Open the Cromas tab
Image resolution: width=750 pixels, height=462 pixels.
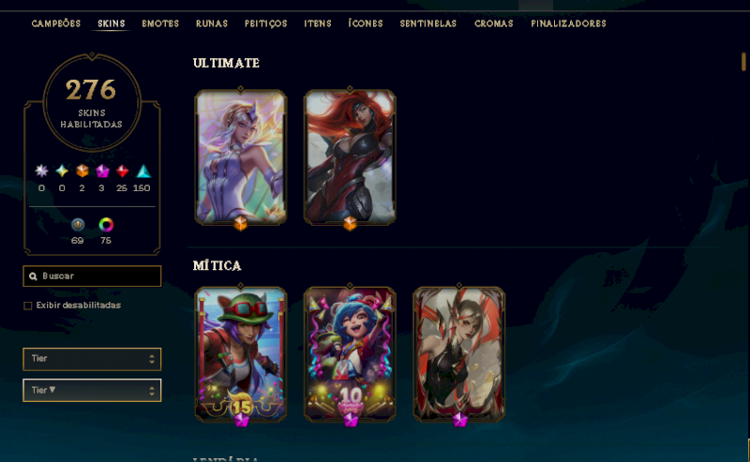click(x=494, y=23)
